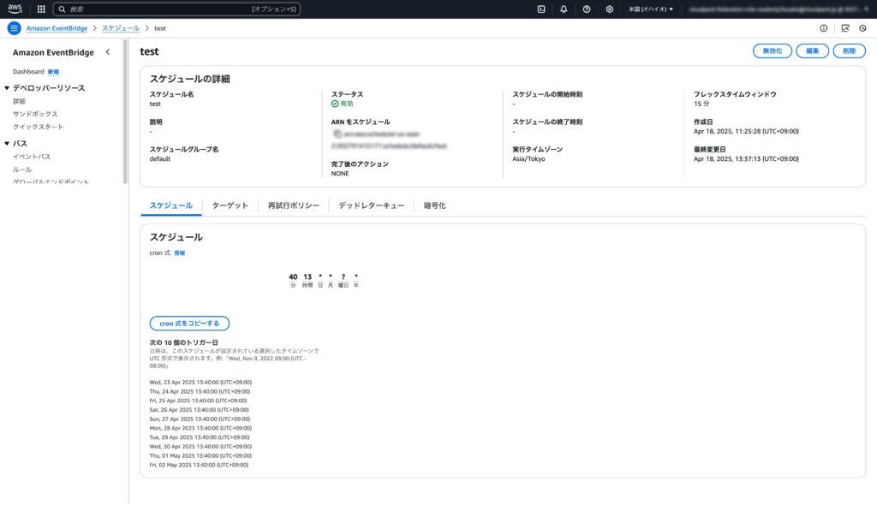Image resolution: width=877 pixels, height=517 pixels.
Task: Open the tutorials panel icon
Action: [x=845, y=28]
